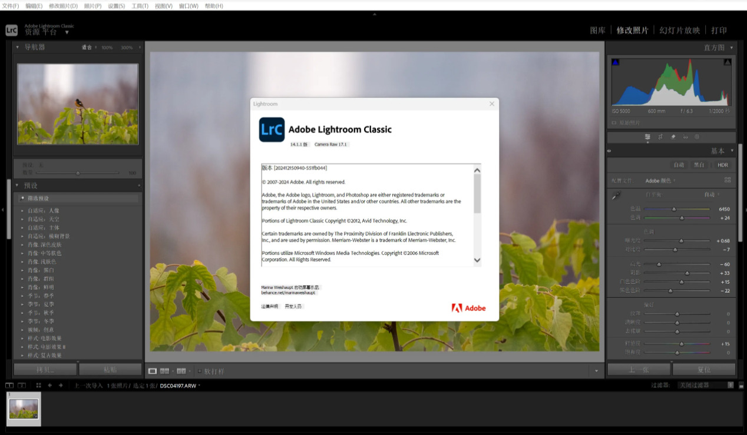The height and width of the screenshot is (435, 747).
Task: Toggle the highlight clipping triangle in histogram
Action: [x=727, y=62]
